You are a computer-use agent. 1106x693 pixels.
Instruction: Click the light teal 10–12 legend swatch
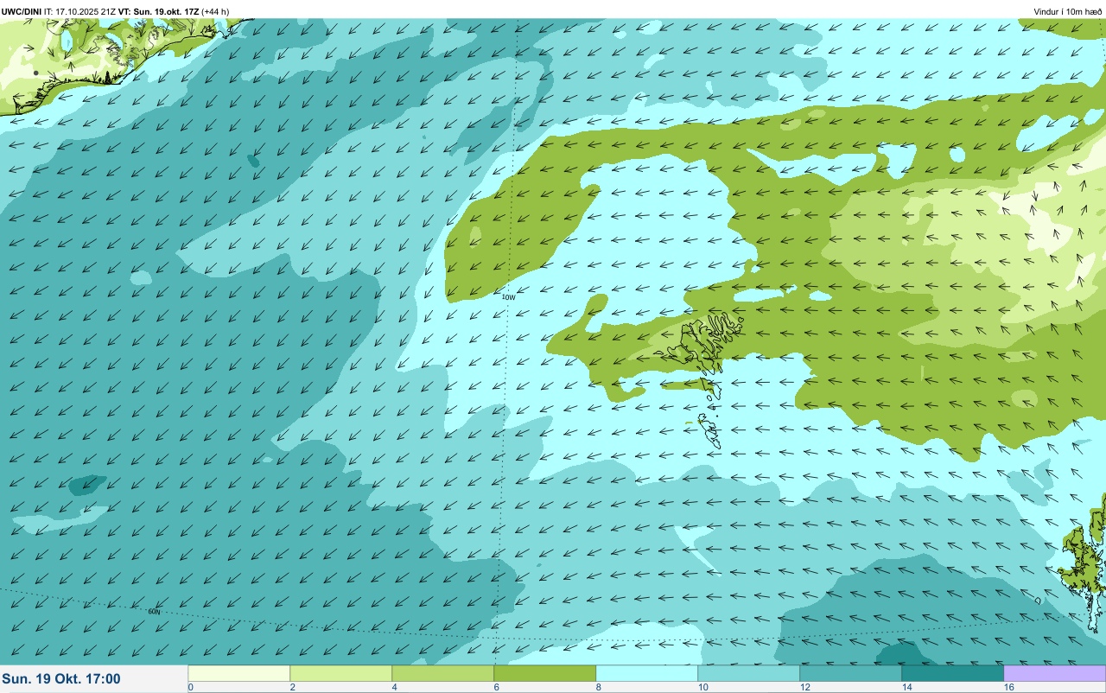coord(749,673)
